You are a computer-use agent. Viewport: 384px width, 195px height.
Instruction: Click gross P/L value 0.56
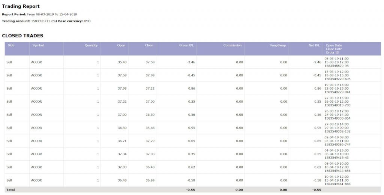[x=192, y=115]
